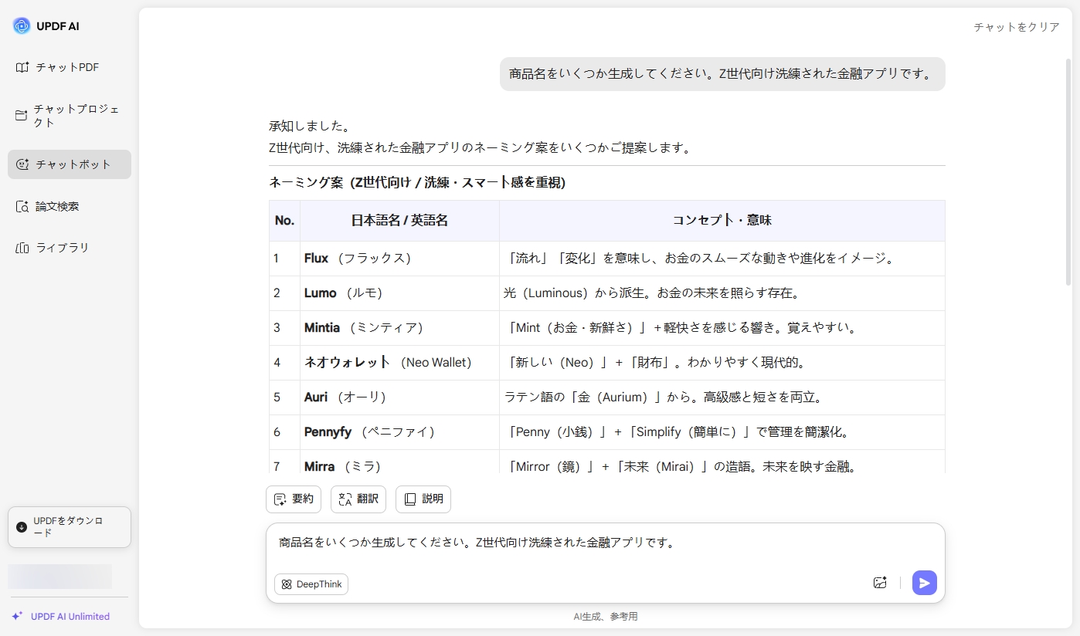
Task: Click the Auri concept mentioning Aurium
Action: point(666,397)
